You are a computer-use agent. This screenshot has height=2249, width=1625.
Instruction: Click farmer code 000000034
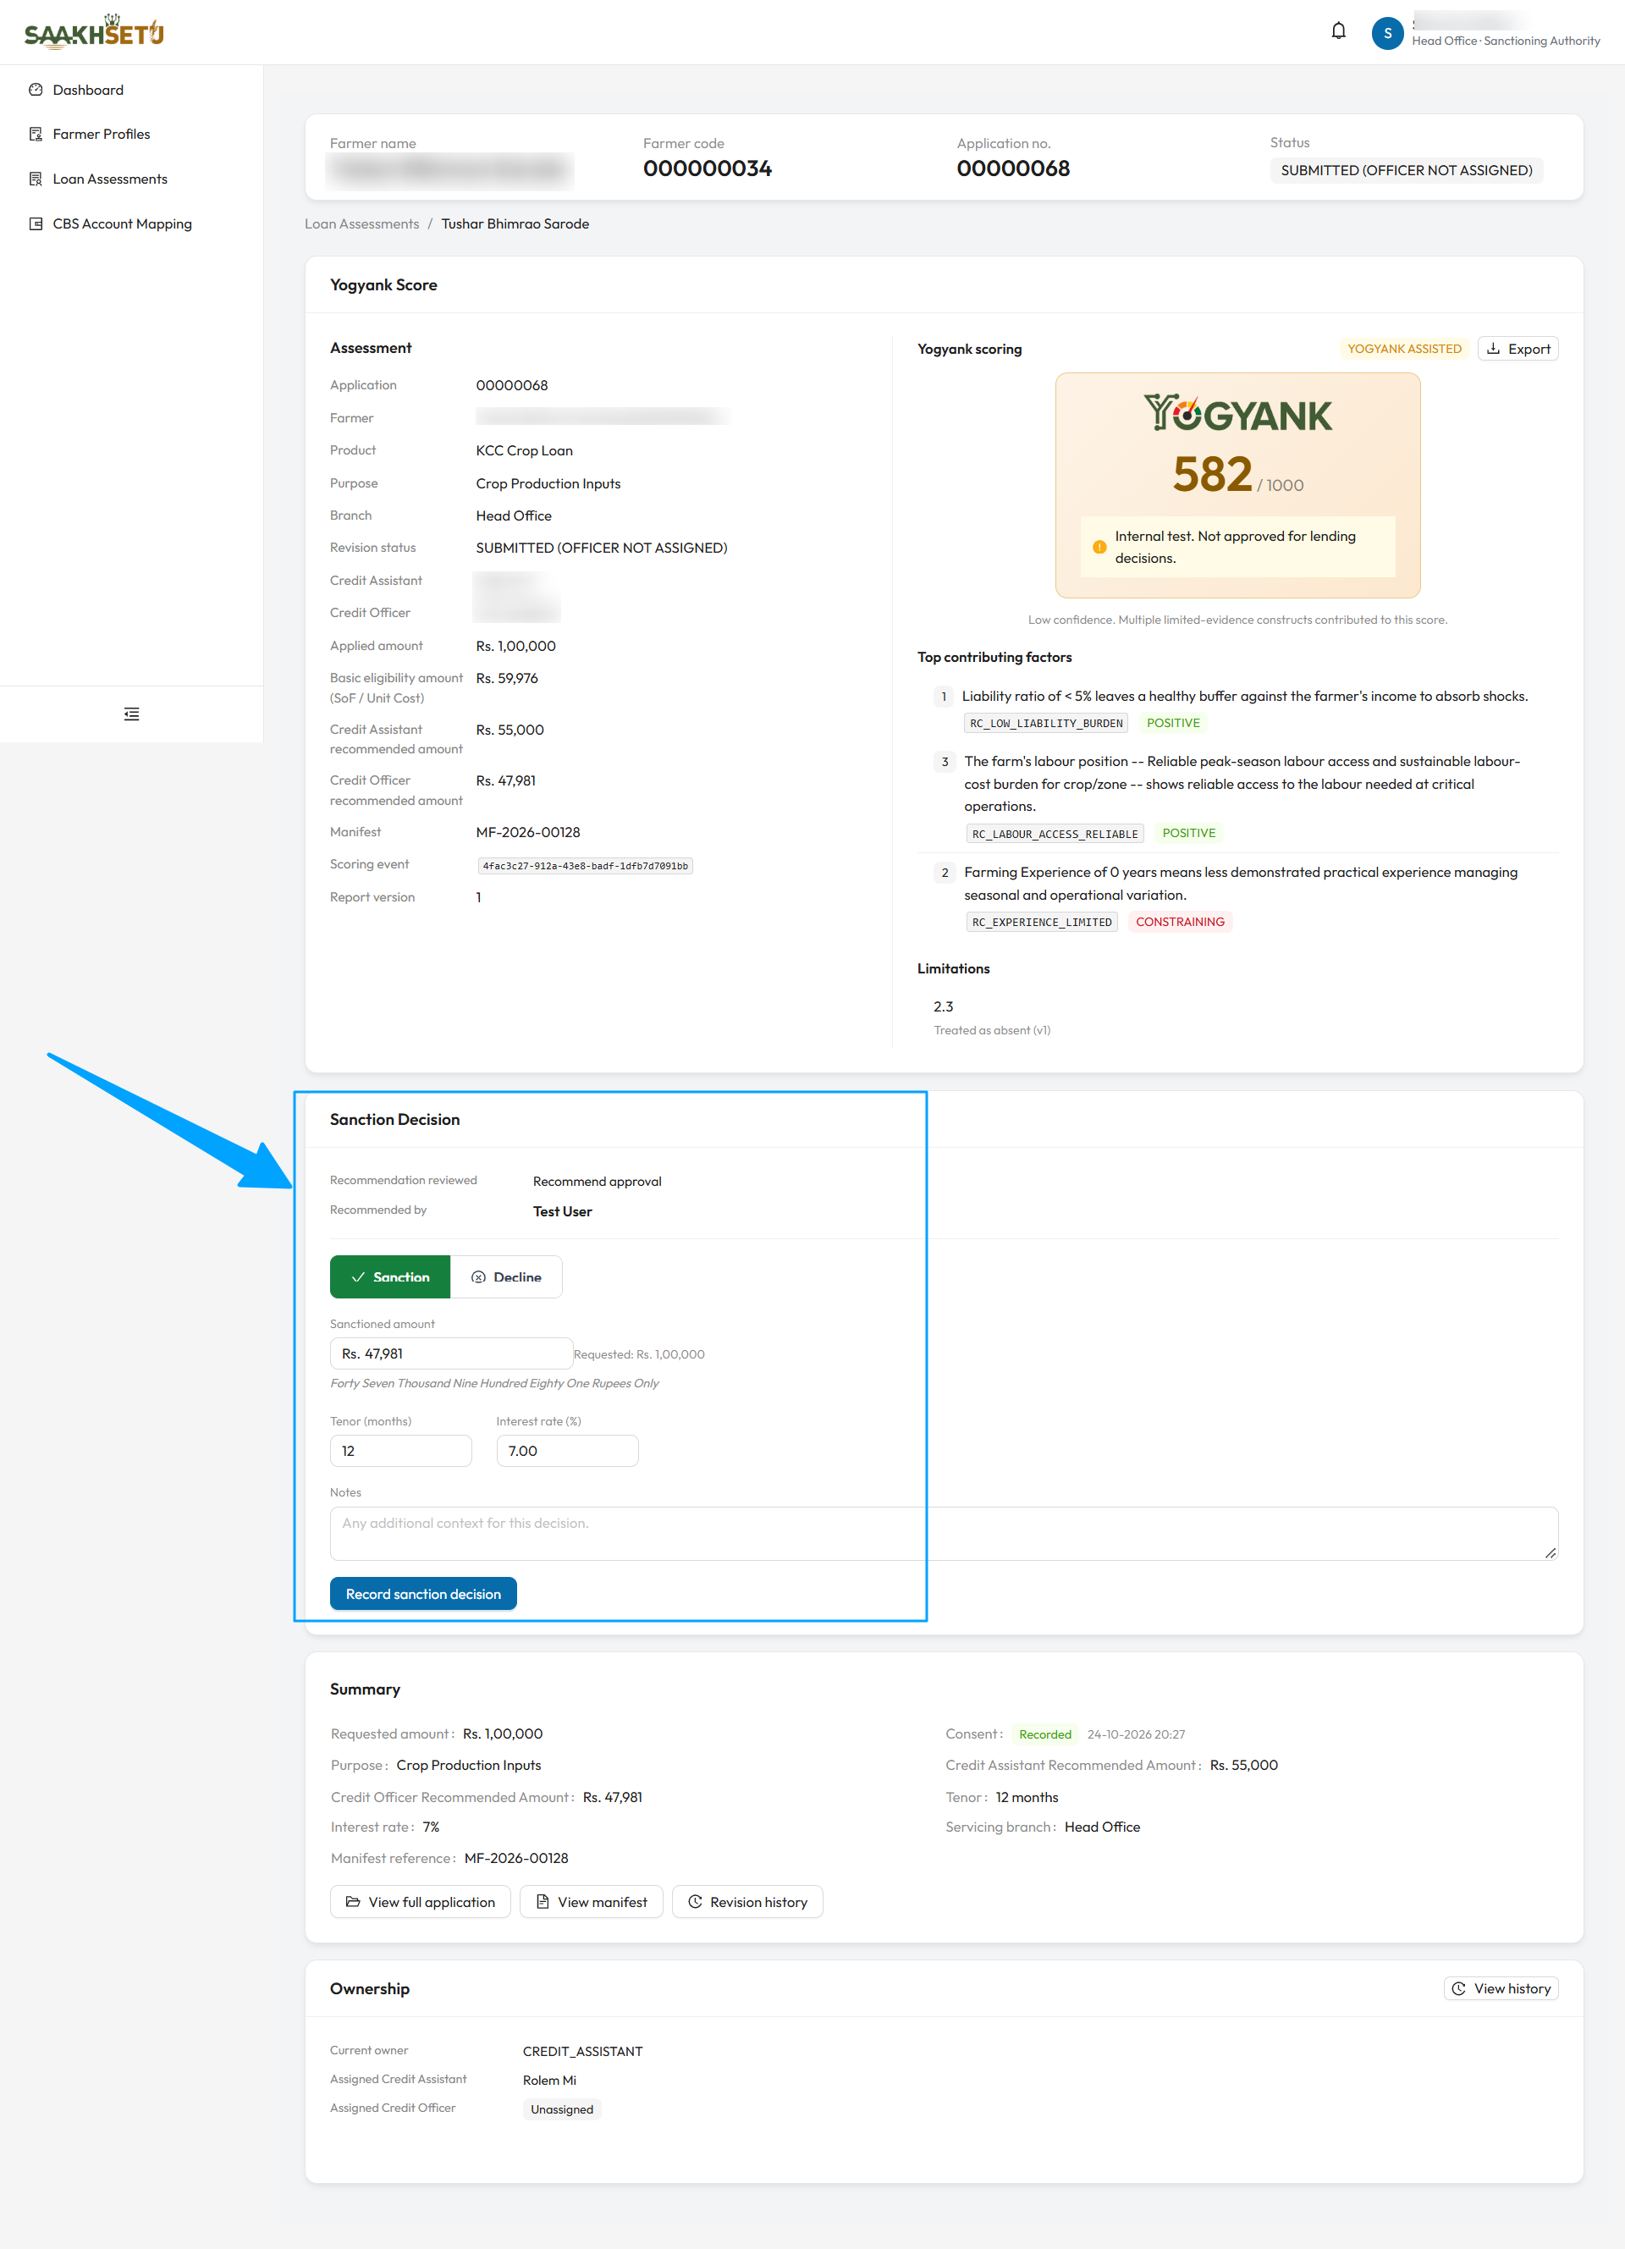coord(707,168)
